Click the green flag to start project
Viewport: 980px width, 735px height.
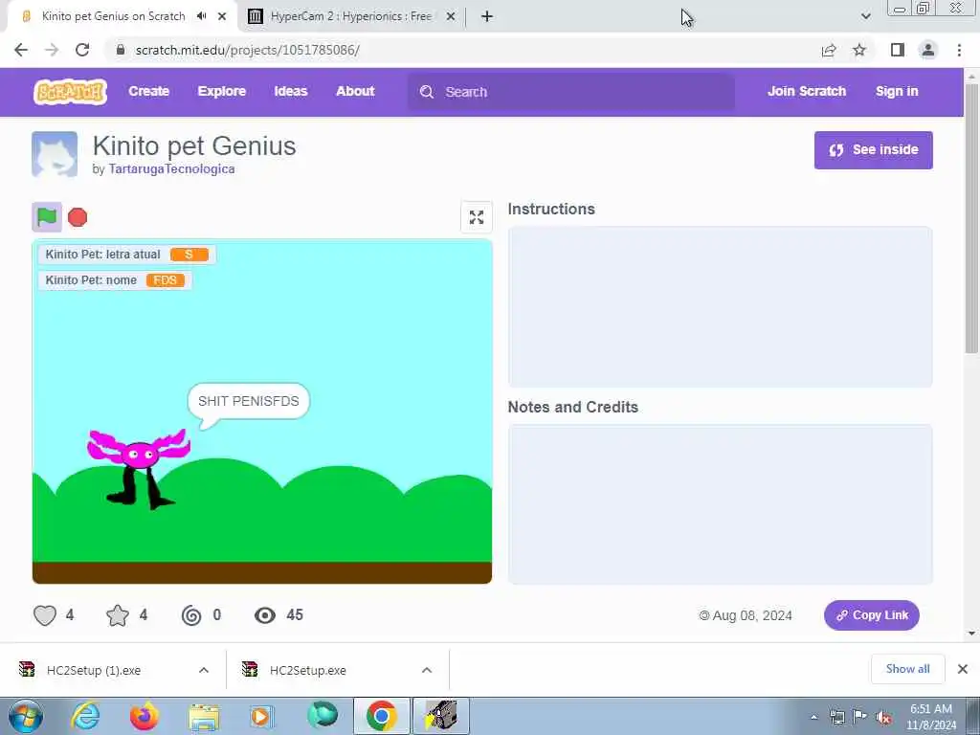click(47, 217)
